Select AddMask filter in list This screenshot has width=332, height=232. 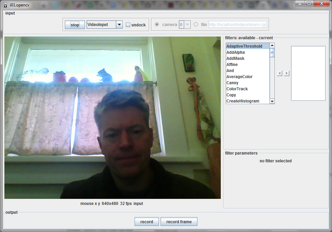247,59
